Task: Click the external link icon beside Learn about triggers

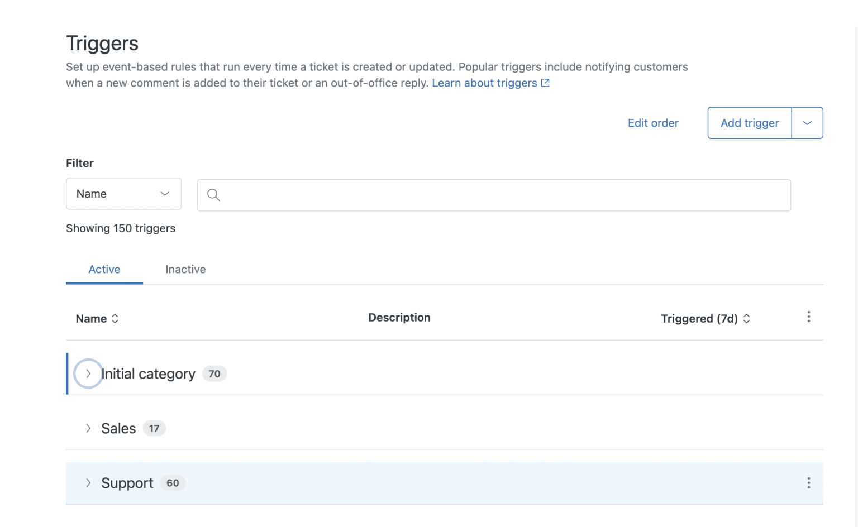Action: pyautogui.click(x=546, y=83)
